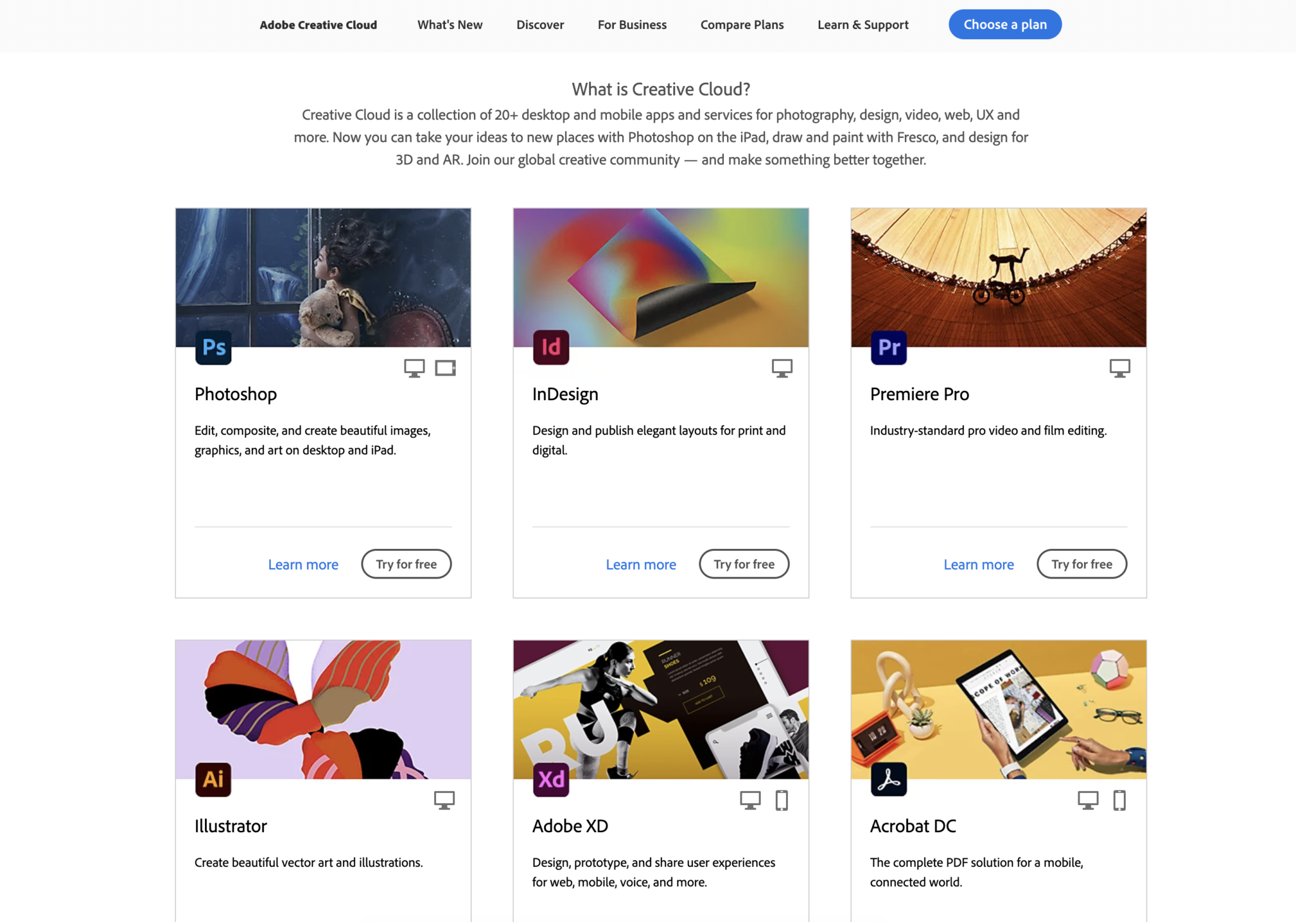Click the mobile device icon on Adobe XD card
This screenshot has height=922, width=1296.
pyautogui.click(x=782, y=798)
